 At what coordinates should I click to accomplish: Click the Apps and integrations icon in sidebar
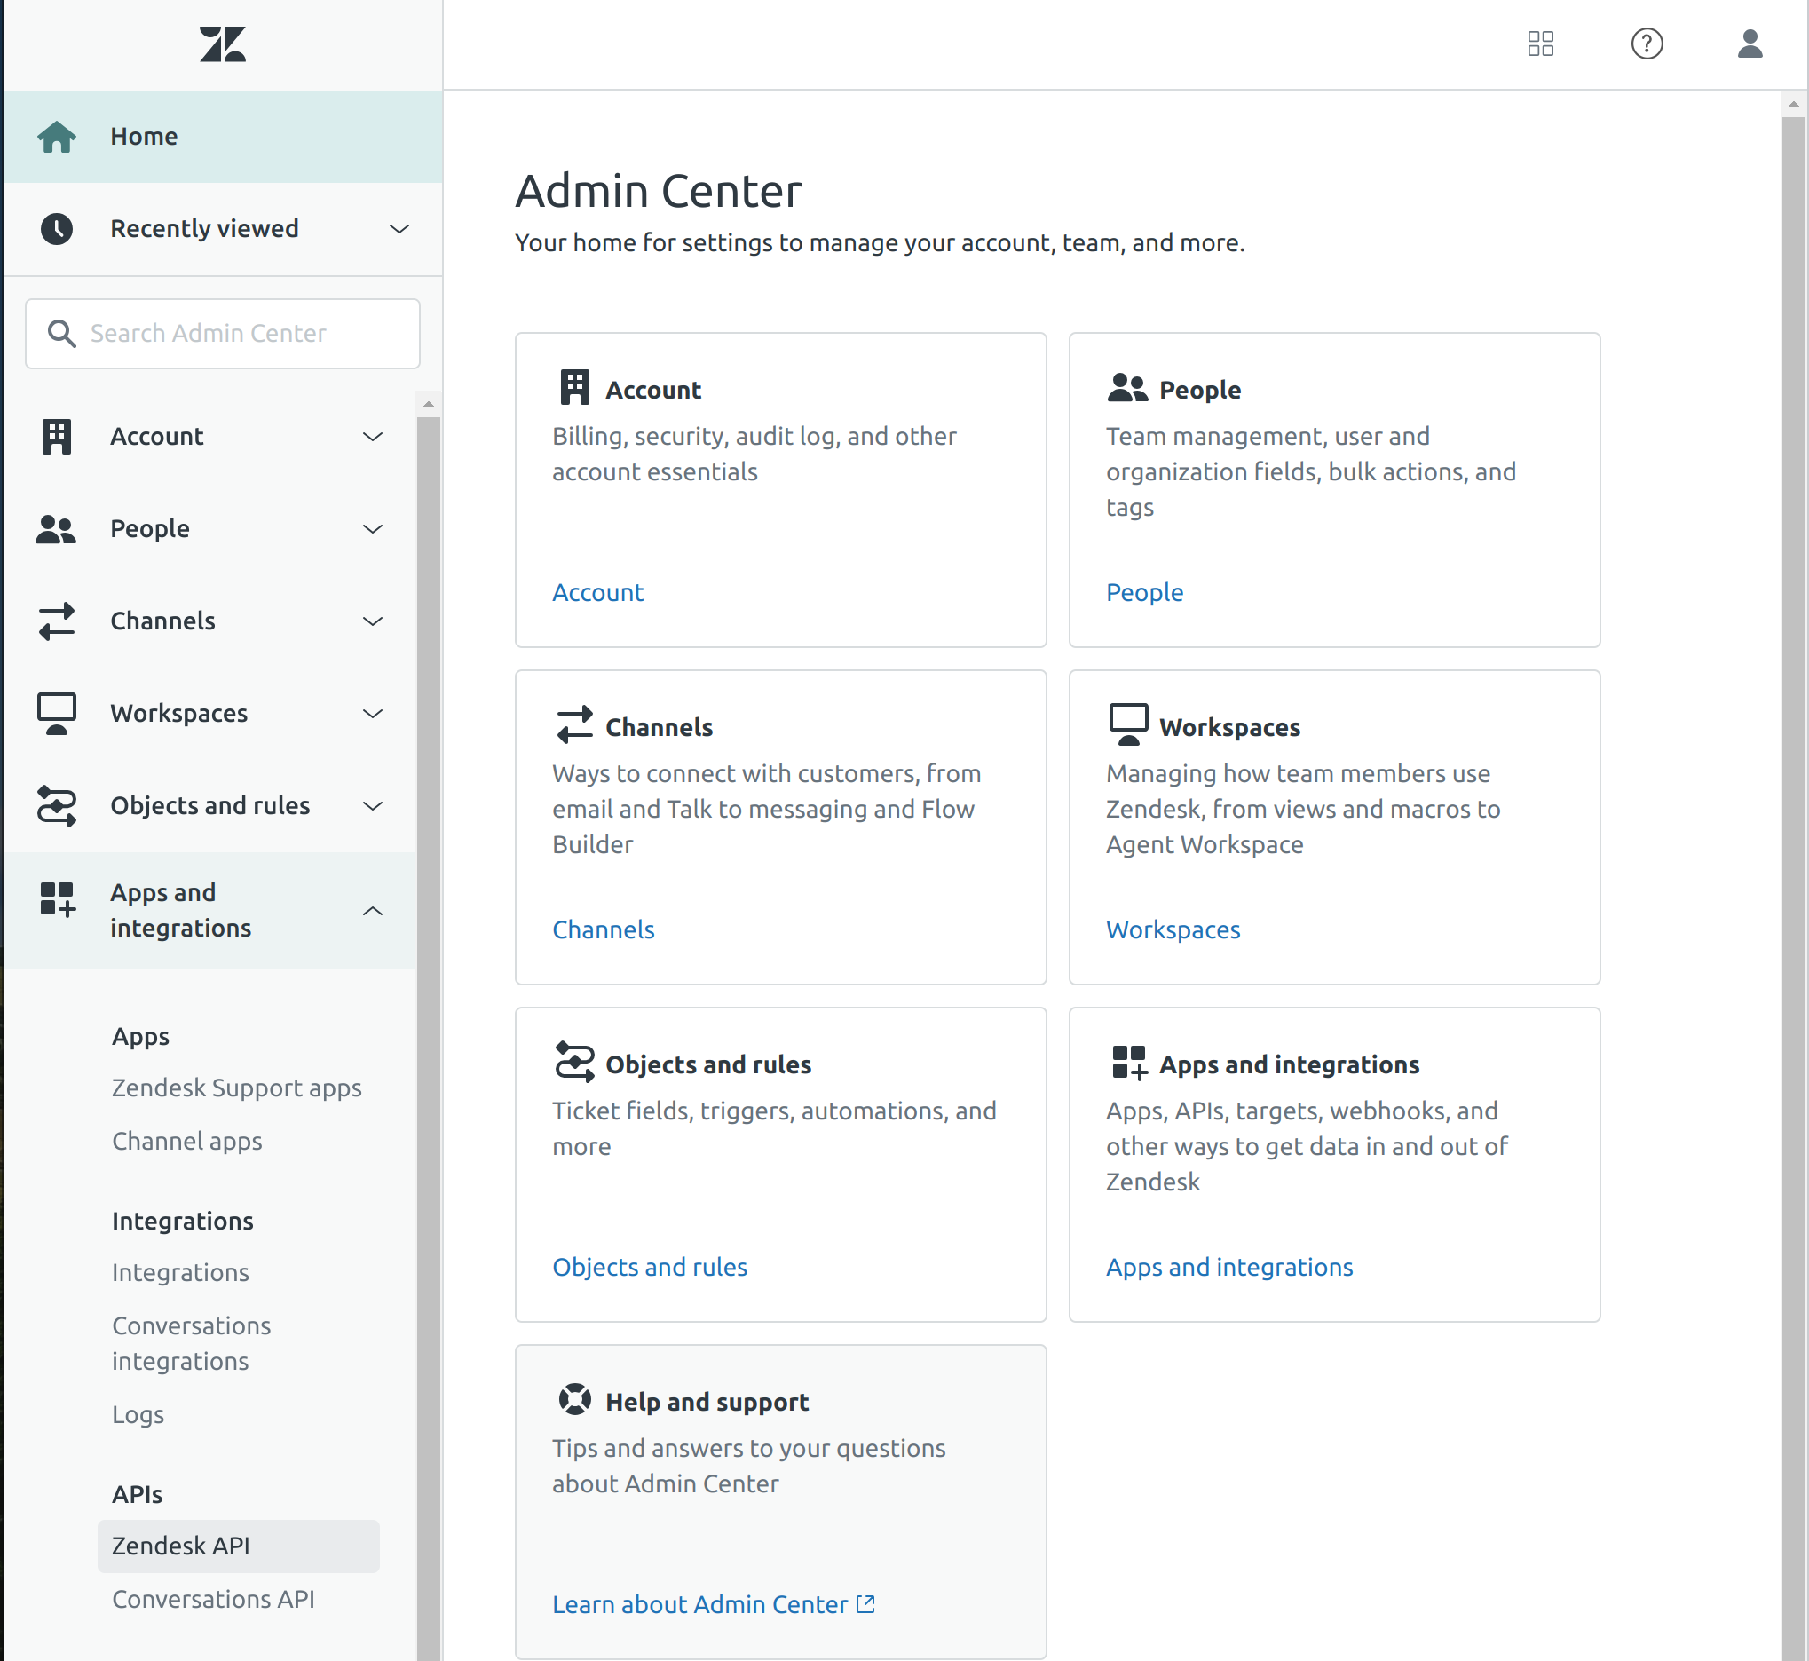coord(58,898)
